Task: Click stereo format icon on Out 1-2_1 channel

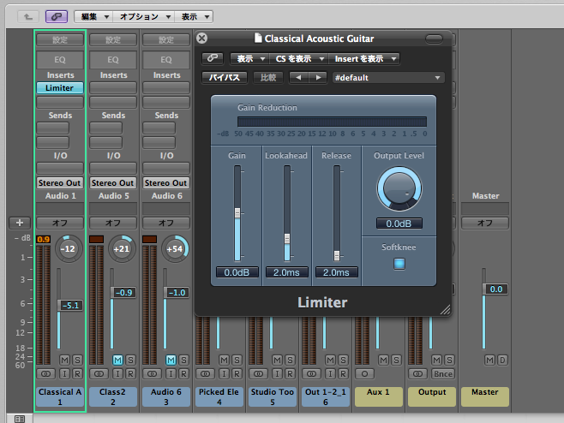Action: pyautogui.click(x=312, y=373)
